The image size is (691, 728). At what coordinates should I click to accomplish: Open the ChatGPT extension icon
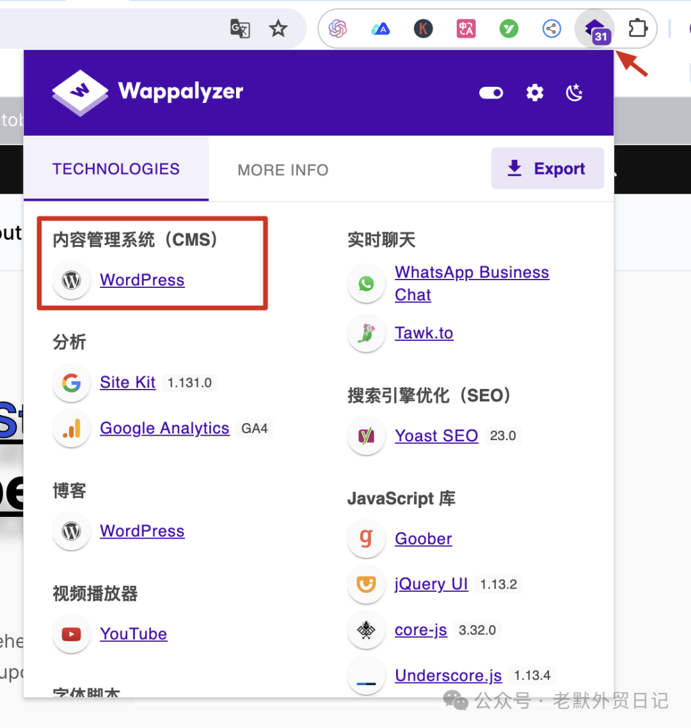click(x=338, y=29)
